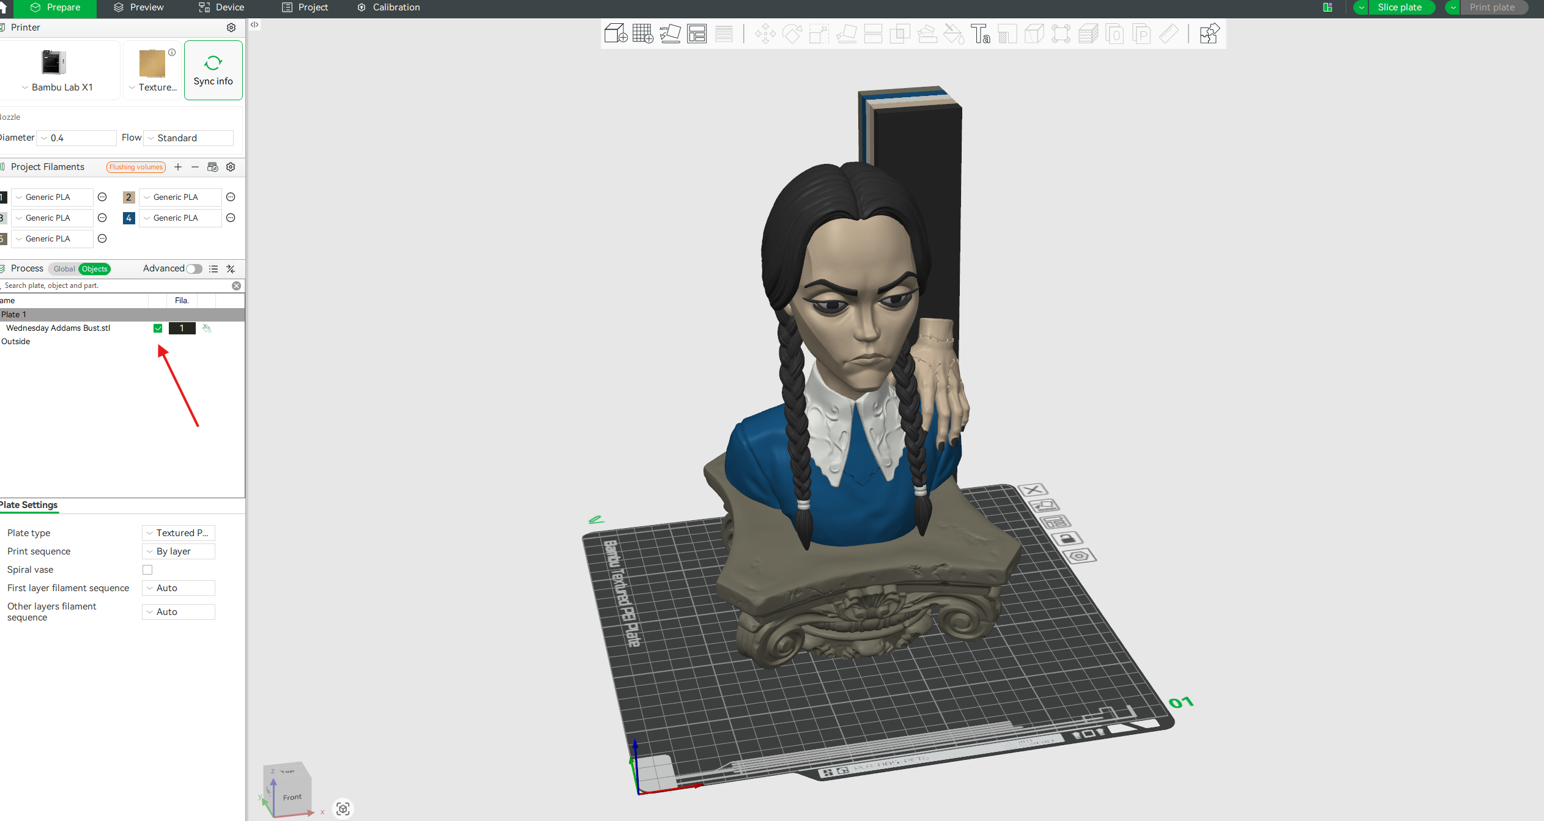Select the Move tool in toolbar

coord(765,34)
